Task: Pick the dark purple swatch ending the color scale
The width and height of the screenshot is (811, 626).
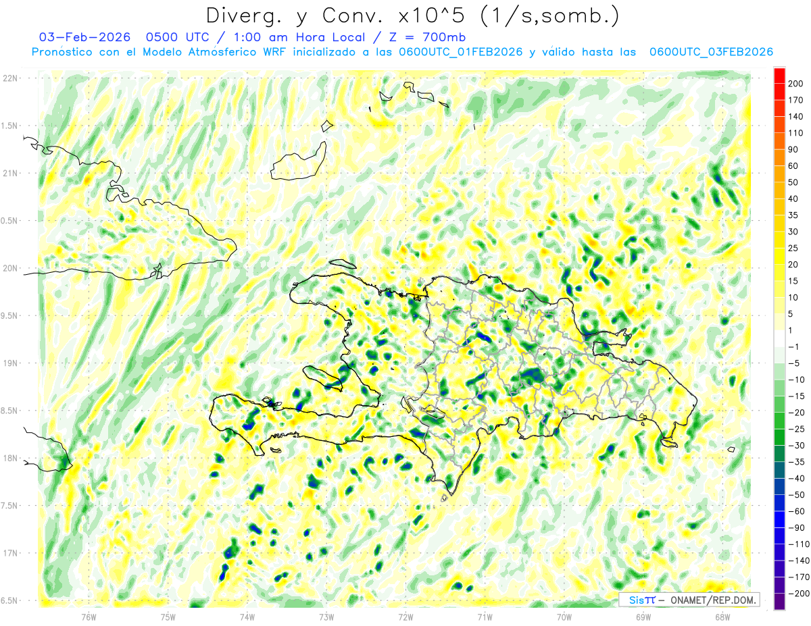Action: click(779, 601)
